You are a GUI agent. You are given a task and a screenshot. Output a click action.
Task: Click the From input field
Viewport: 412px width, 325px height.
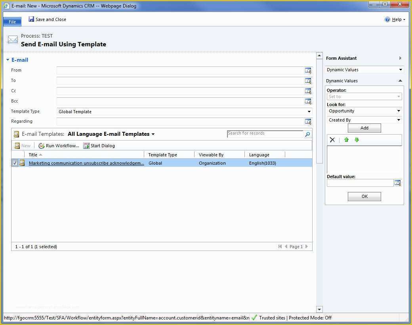pos(180,70)
